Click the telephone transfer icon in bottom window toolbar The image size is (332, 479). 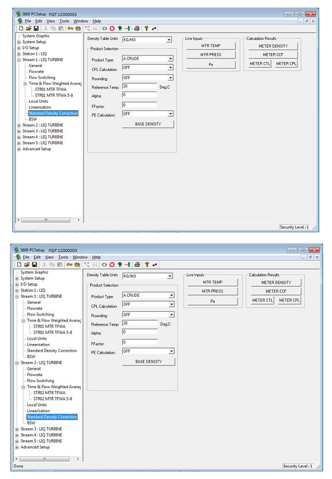pyautogui.click(x=77, y=265)
